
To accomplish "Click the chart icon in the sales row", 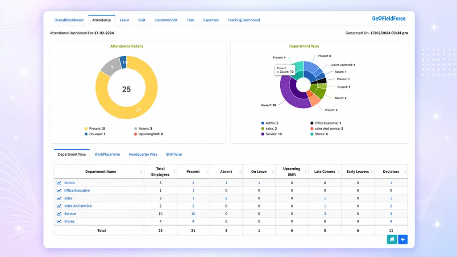I will tap(59, 198).
